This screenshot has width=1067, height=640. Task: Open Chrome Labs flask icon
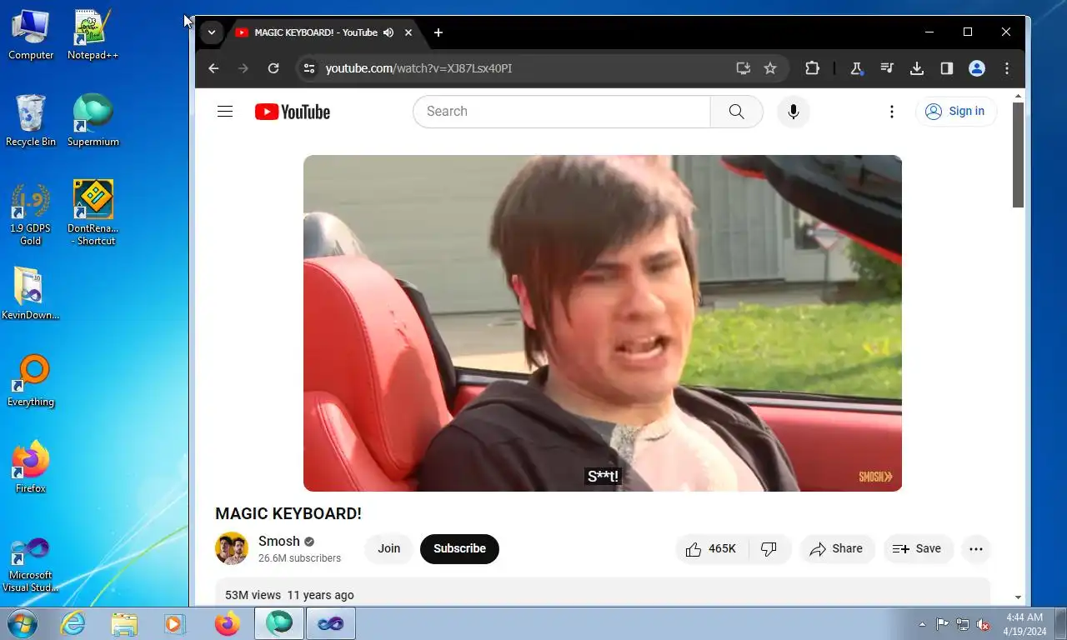856,68
